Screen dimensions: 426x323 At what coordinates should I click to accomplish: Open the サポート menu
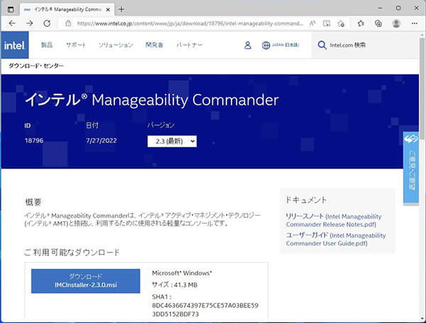click(76, 45)
